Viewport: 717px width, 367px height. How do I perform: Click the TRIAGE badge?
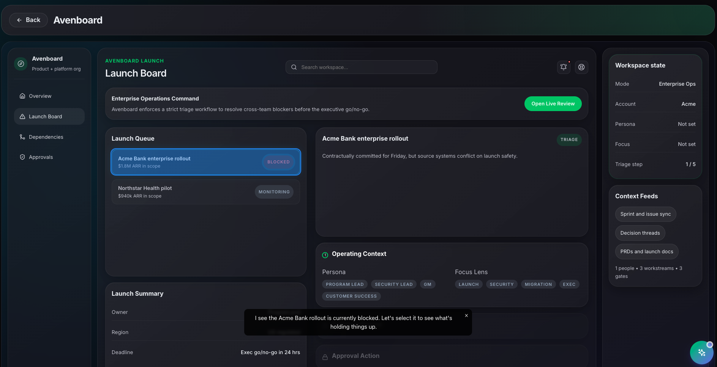pyautogui.click(x=569, y=140)
